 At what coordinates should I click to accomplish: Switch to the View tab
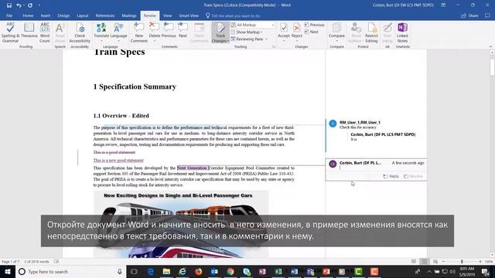[x=167, y=15]
